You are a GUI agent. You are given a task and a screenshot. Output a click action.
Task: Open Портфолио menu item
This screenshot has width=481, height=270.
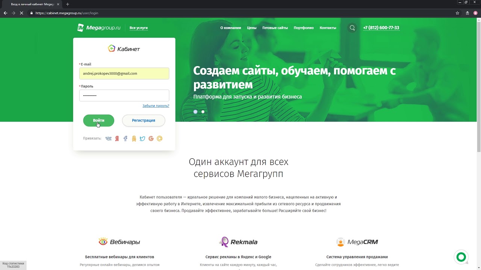[304, 28]
